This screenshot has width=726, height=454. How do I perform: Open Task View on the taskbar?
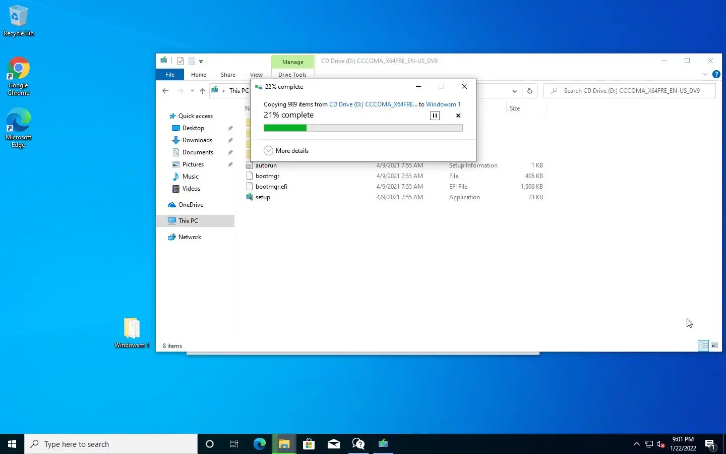pos(234,444)
